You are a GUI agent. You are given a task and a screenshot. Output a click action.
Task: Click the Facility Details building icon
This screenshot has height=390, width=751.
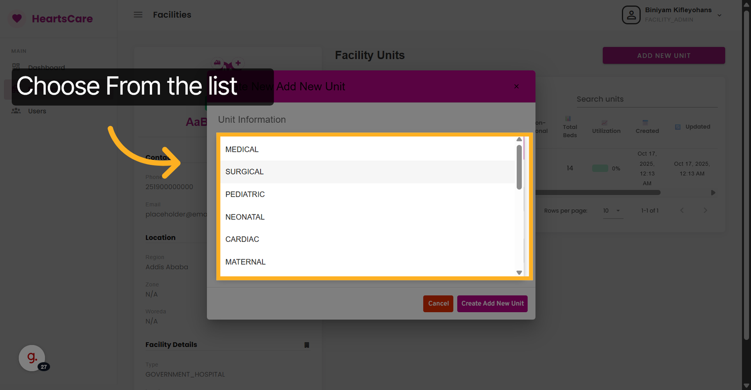tap(307, 345)
